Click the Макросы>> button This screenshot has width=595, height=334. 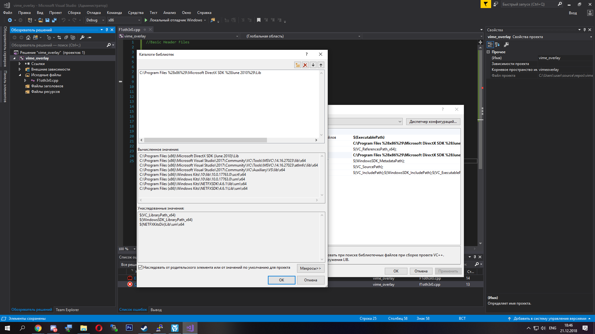point(310,268)
